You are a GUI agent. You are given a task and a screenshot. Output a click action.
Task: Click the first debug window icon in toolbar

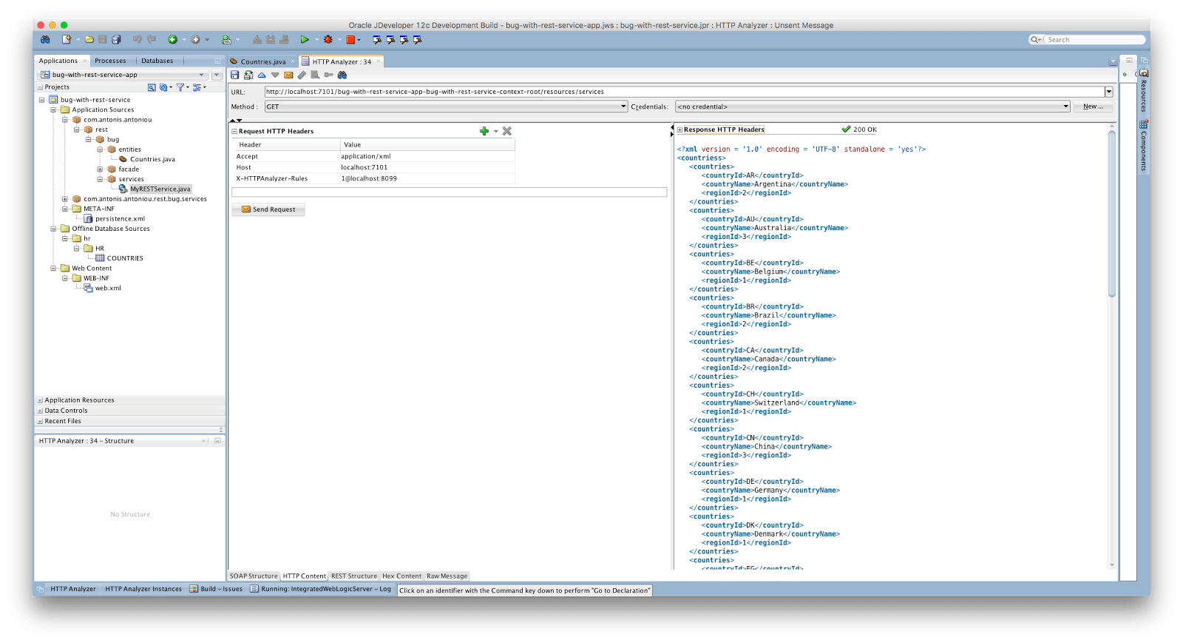click(377, 40)
